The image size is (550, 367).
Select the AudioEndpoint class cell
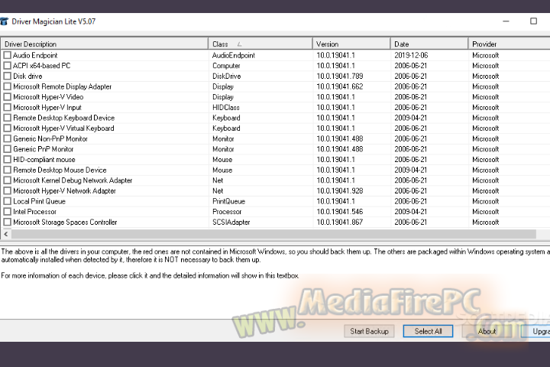234,55
